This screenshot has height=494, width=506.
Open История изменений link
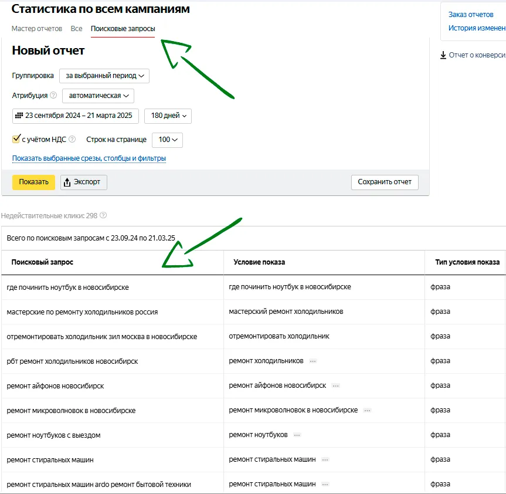(477, 28)
